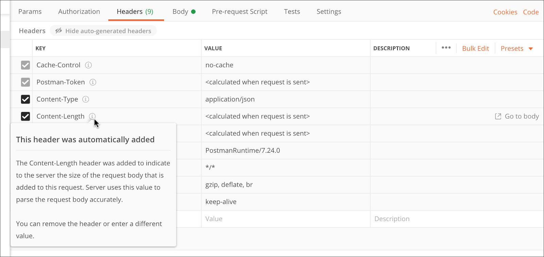
Task: Disable the Content-Type header checkbox
Action: 26,99
